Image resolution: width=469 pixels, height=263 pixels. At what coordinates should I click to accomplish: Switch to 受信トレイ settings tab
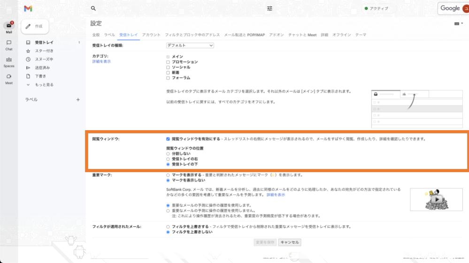coord(128,35)
